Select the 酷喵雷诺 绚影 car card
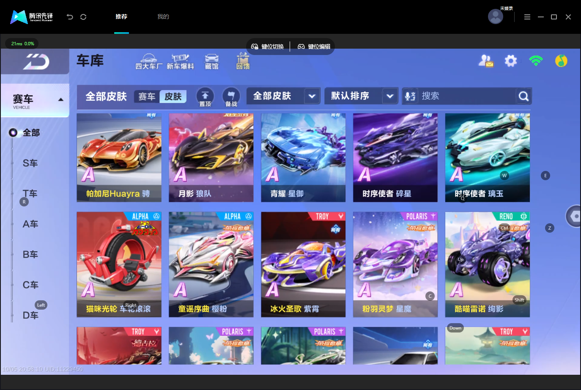The width and height of the screenshot is (581, 390). tap(488, 264)
